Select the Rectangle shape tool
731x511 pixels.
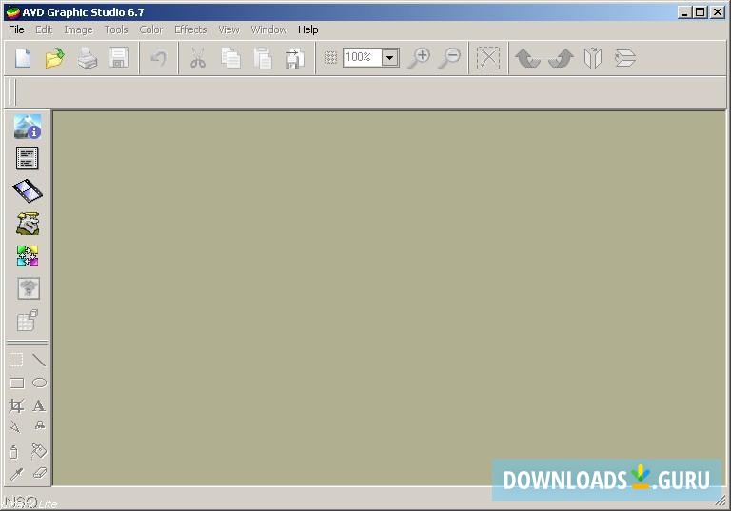[x=16, y=383]
